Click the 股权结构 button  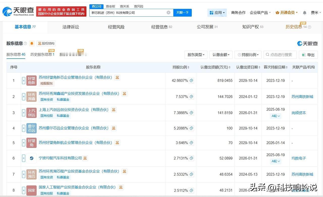tap(46, 43)
